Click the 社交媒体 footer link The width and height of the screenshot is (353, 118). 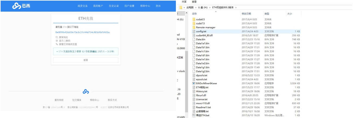point(77,100)
